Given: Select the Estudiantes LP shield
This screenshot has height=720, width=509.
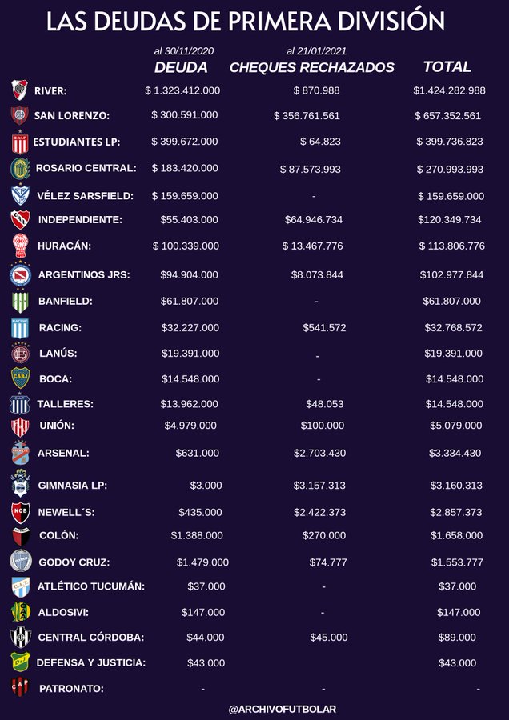Looking at the screenshot, I should [x=19, y=142].
